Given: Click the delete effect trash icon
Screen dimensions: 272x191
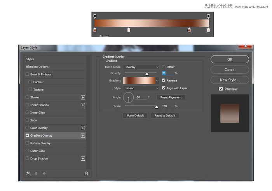Looking at the screenshot, I should [x=86, y=173].
